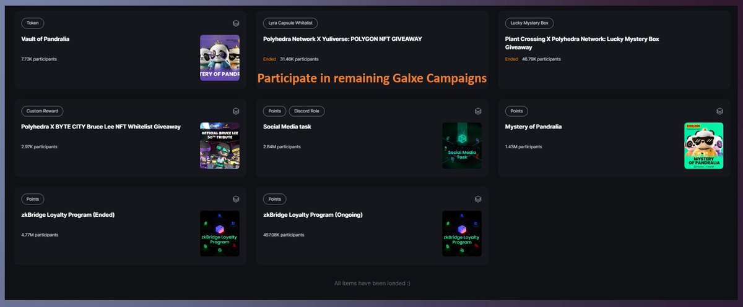Click stack icon on BYTE CITY Bruce Lee card
The height and width of the screenshot is (307, 743).
[x=236, y=111]
